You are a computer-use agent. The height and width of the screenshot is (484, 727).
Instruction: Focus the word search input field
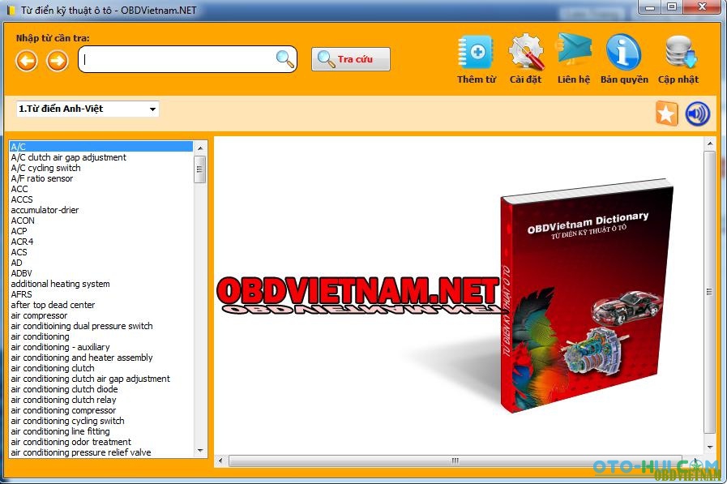187,59
